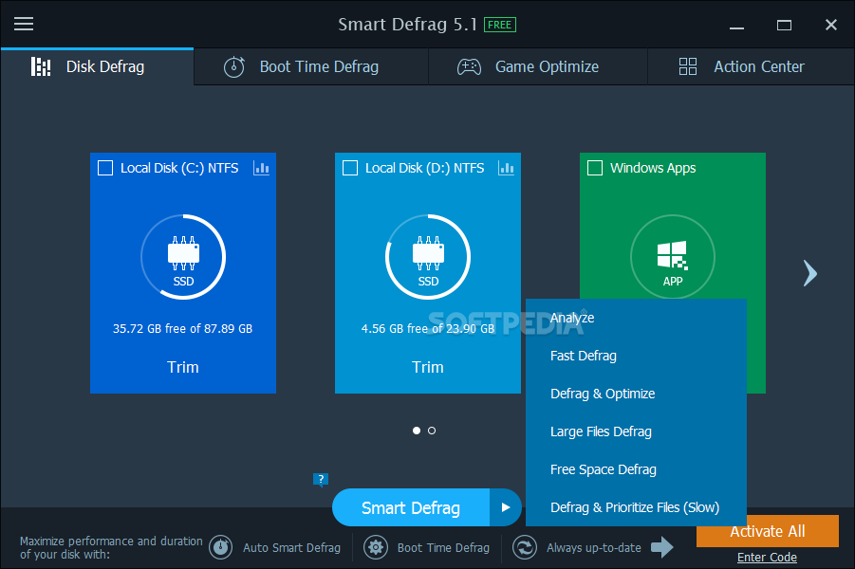Screen dimensions: 855x569
Task: Click the SSD chip icon for disk D:
Action: point(428,253)
